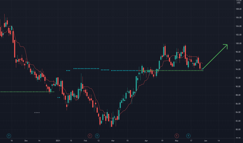Select the 104.00 price axis label
The height and width of the screenshot is (143, 243).
(x=239, y=26)
